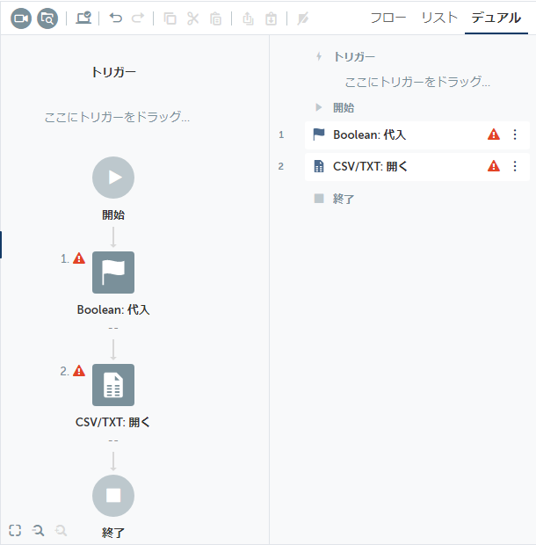This screenshot has width=536, height=545.
Task: Click the 開始 label under play node
Action: [113, 214]
